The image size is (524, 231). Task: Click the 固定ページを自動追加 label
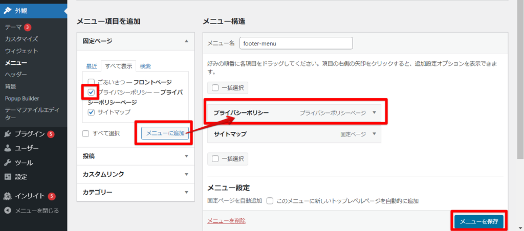point(234,201)
